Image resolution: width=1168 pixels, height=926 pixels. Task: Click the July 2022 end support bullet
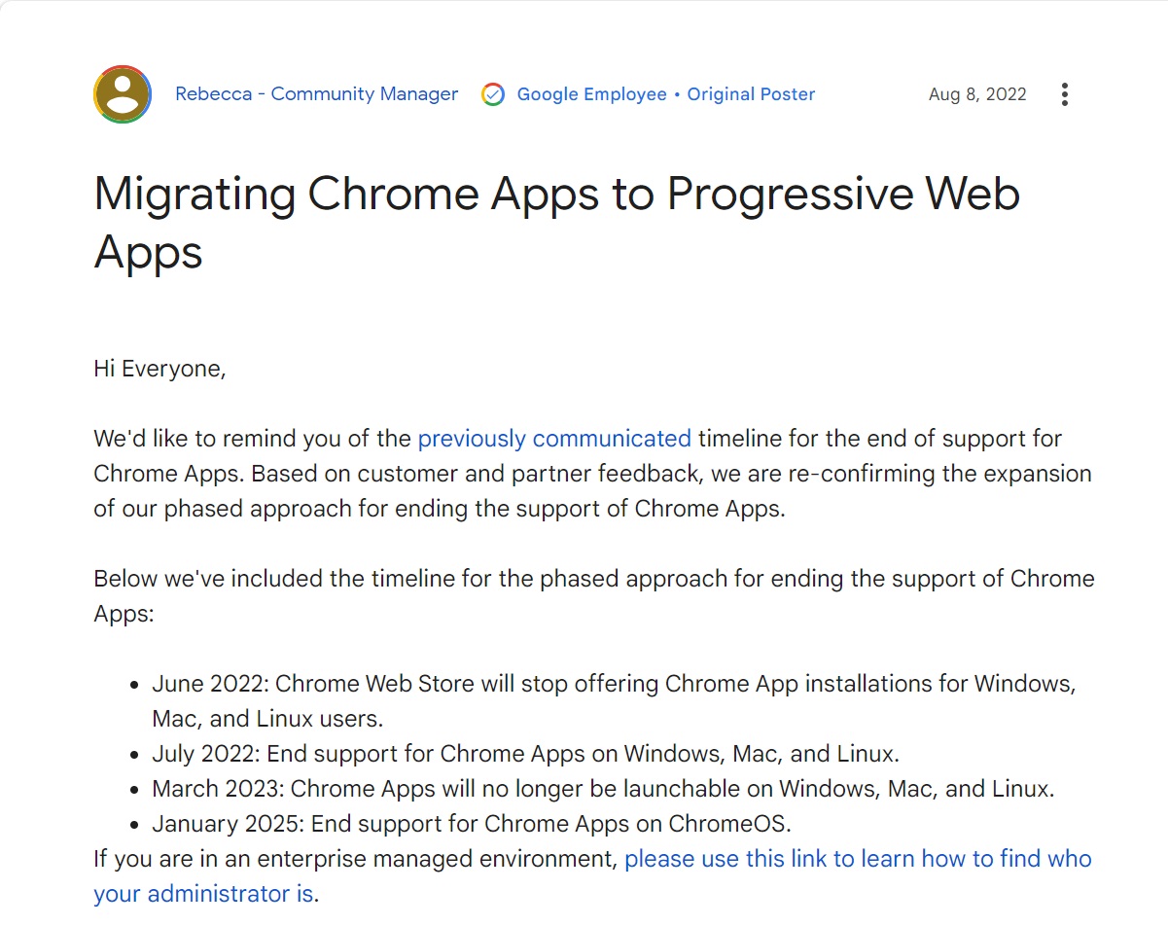click(525, 754)
